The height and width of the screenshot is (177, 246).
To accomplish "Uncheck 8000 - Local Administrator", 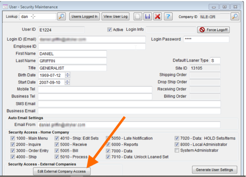I will click(x=177, y=145).
